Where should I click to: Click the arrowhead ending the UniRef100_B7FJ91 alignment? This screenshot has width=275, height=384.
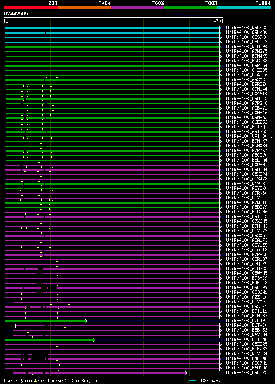point(86,321)
